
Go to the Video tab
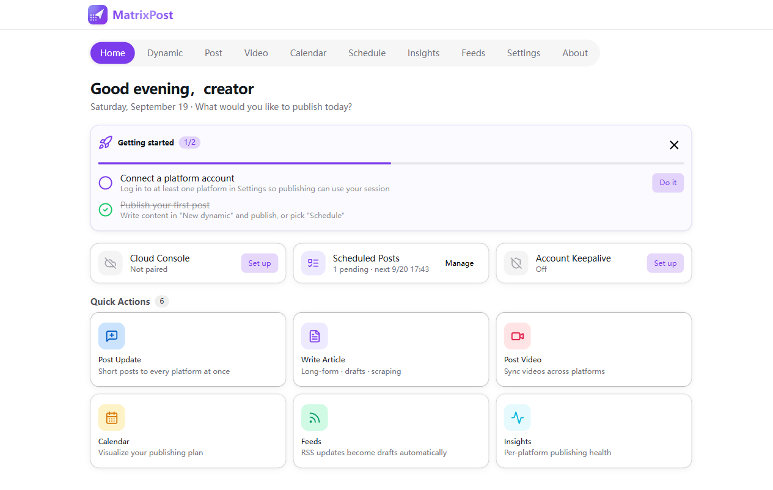[x=256, y=53]
